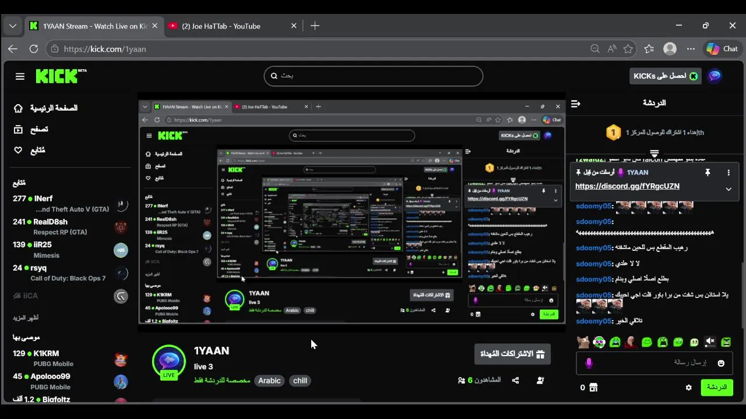Open the RealD8sh channel in the sidebar
746x419 pixels.
70,226
